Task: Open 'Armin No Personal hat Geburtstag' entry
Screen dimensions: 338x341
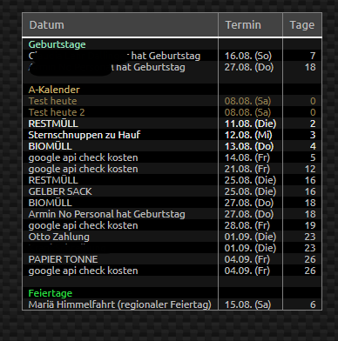Action: pos(107,214)
